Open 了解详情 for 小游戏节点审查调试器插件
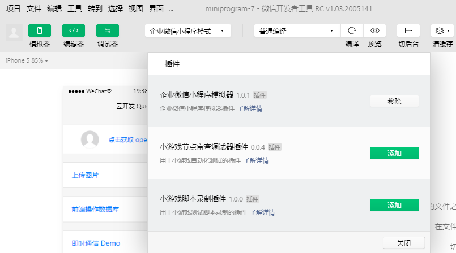This screenshot has width=456, height=253. tap(256, 160)
